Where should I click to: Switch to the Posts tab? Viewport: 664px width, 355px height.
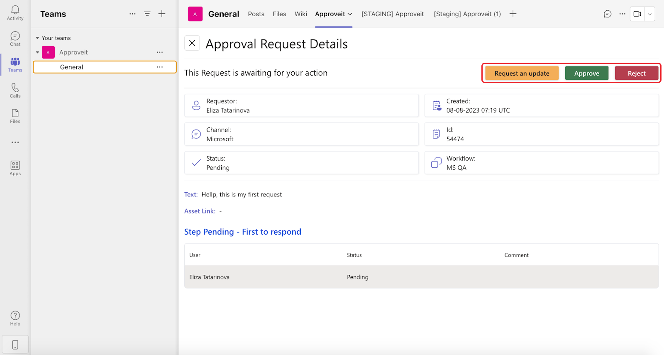(256, 14)
